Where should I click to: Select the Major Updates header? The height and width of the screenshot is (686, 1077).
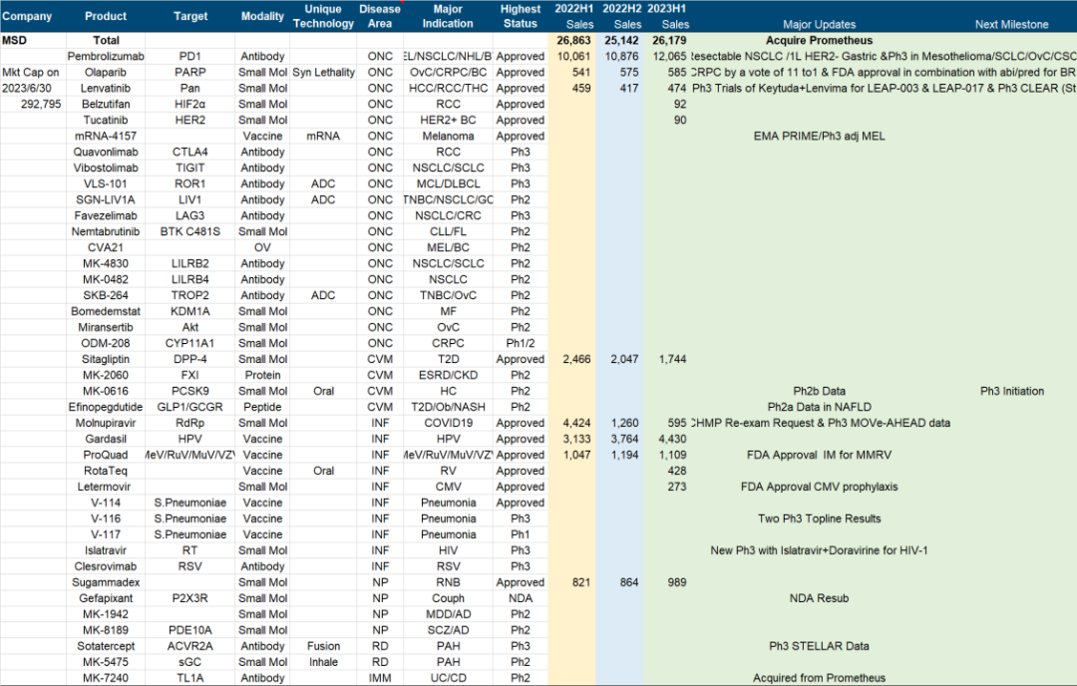point(819,24)
